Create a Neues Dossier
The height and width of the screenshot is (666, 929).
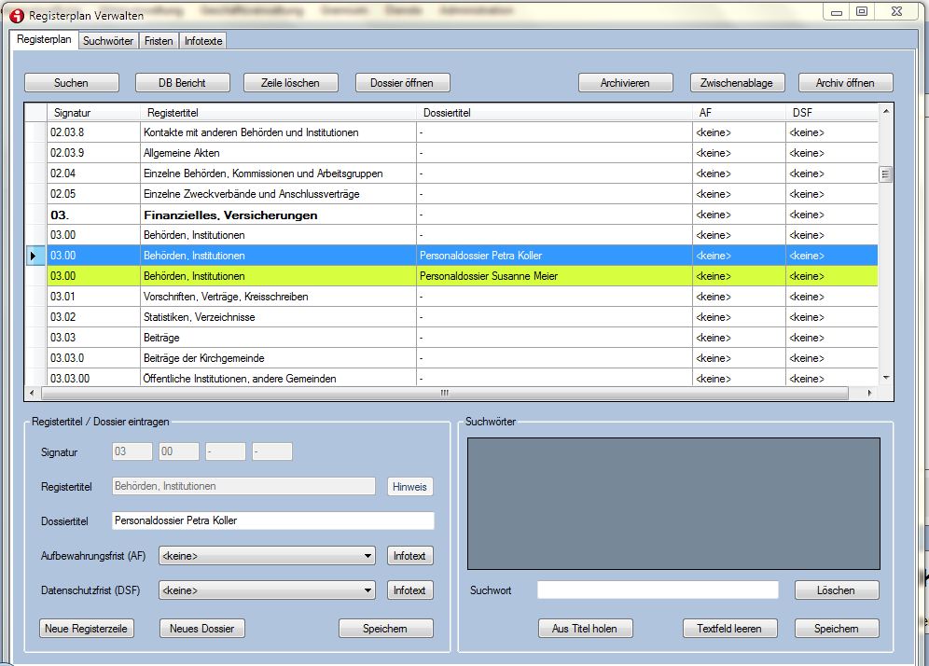[201, 629]
